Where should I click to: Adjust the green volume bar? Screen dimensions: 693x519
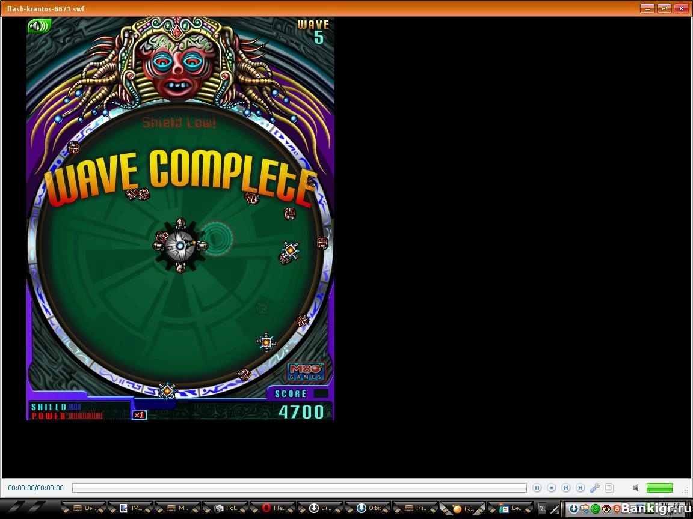659,488
